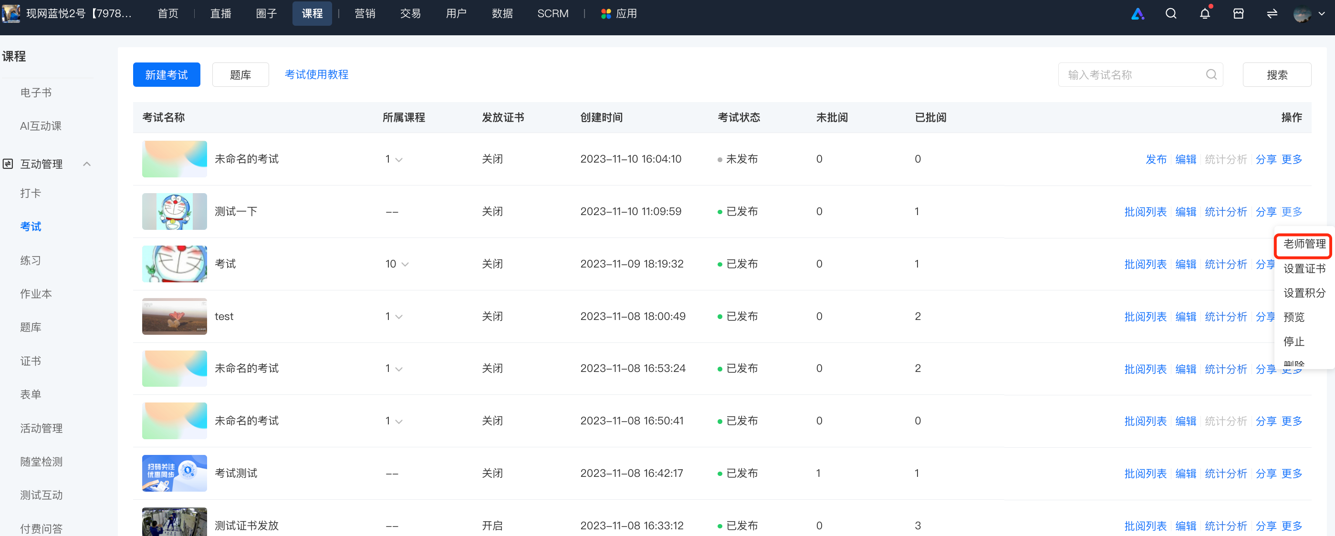Image resolution: width=1335 pixels, height=536 pixels.
Task: Open the Doraemon thumbnail of 测试一下
Action: (x=175, y=211)
